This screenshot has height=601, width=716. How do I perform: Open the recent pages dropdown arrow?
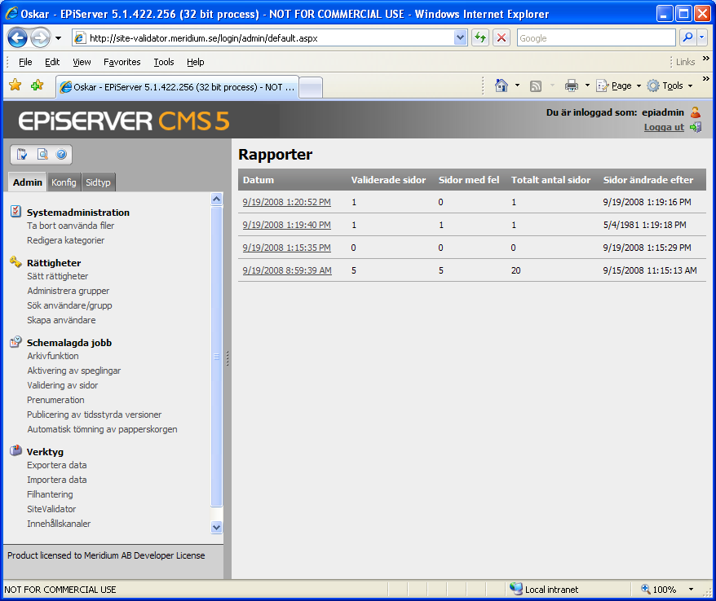click(x=58, y=38)
